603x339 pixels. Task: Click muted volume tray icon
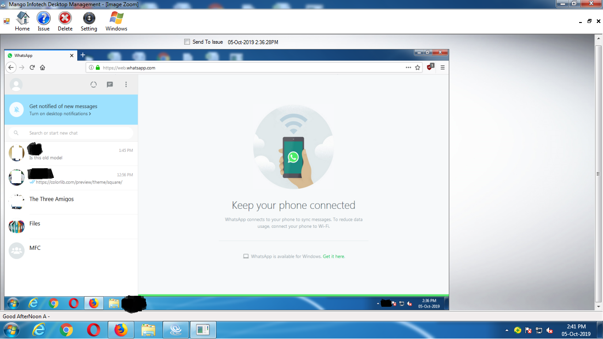550,330
